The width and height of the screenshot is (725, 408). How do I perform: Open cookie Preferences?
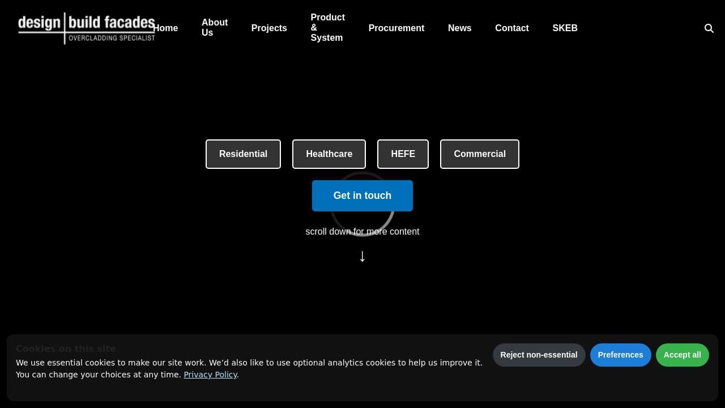620,355
